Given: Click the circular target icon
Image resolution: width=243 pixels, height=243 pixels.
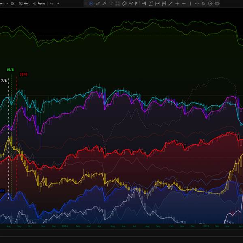Looking at the screenshot, I should click(210, 3).
